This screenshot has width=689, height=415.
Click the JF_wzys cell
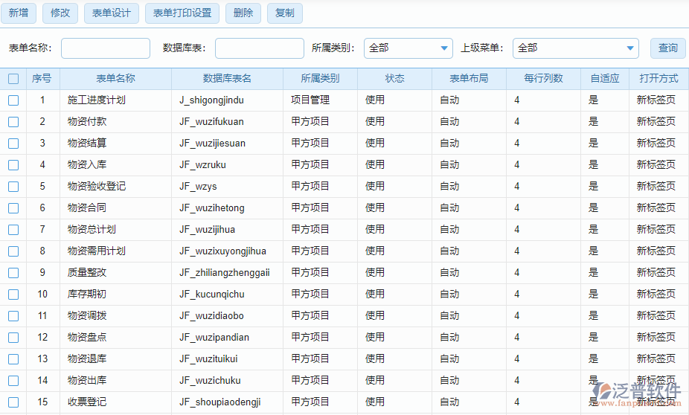(227, 186)
